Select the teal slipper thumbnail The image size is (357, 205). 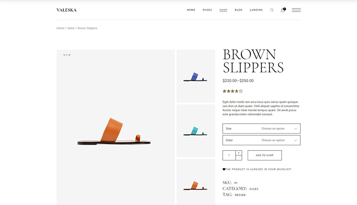click(195, 131)
